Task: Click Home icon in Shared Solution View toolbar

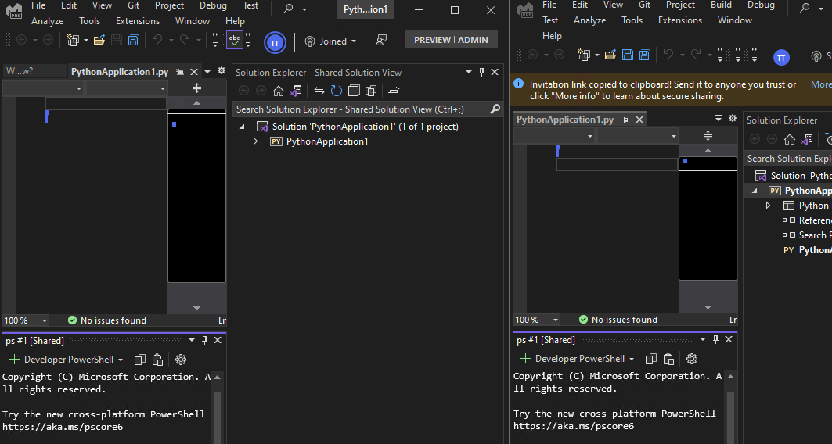Action: click(x=279, y=91)
